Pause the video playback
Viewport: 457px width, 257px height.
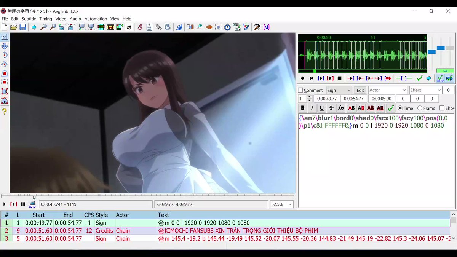[x=23, y=204]
